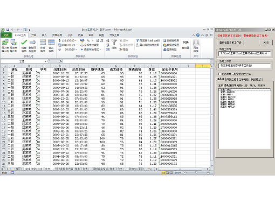Click the zoom in plus button
The height and width of the screenshot is (210, 275).
[x=208, y=173]
